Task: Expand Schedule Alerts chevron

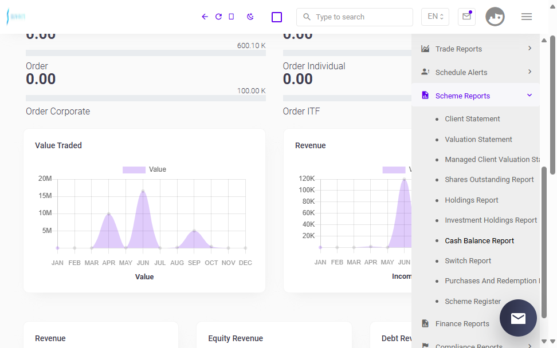Action: (x=529, y=72)
